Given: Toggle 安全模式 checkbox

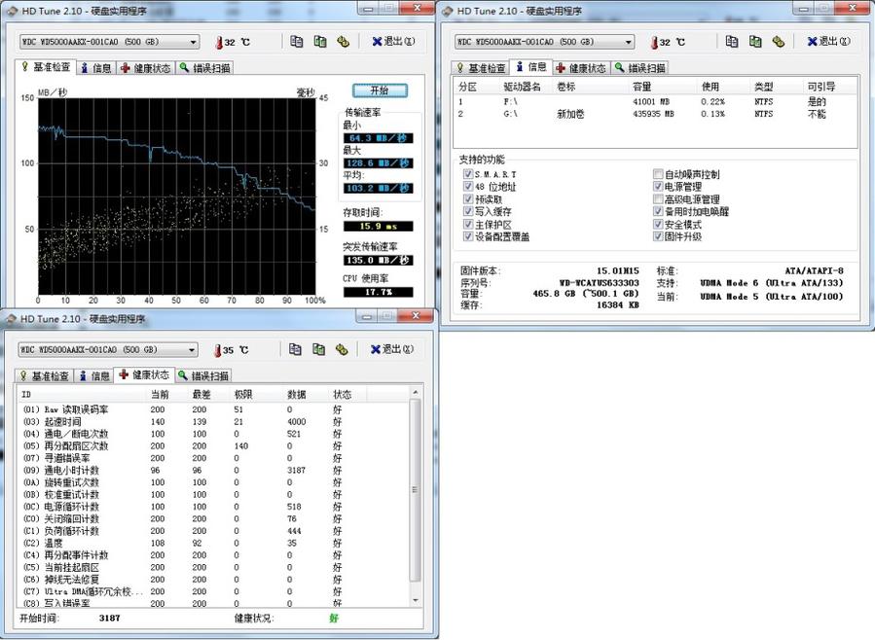Looking at the screenshot, I should tap(658, 224).
